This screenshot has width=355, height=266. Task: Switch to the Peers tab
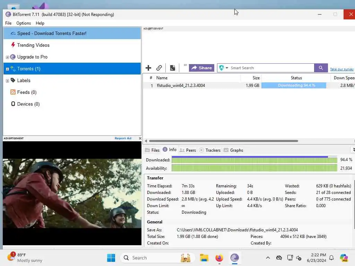point(188,150)
